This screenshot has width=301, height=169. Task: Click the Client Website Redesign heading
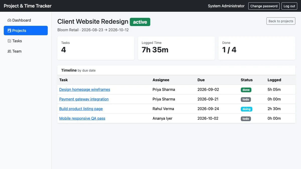click(93, 22)
